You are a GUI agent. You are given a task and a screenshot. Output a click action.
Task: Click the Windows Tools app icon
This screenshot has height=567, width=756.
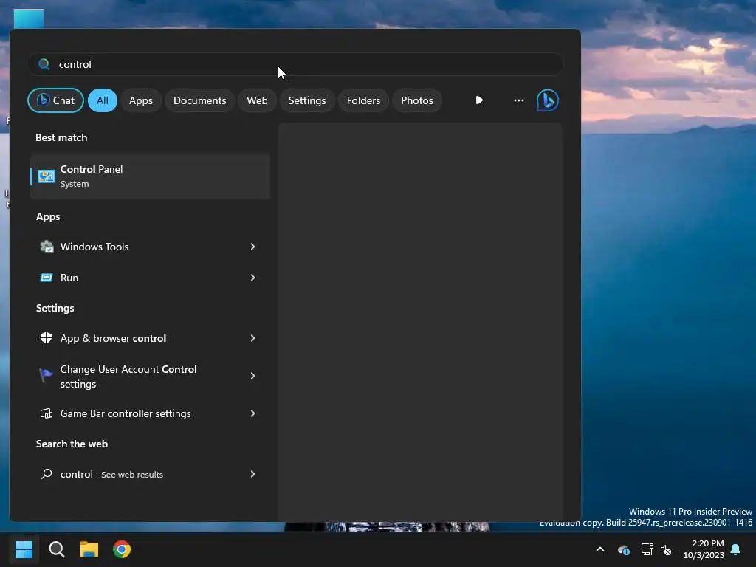point(47,247)
